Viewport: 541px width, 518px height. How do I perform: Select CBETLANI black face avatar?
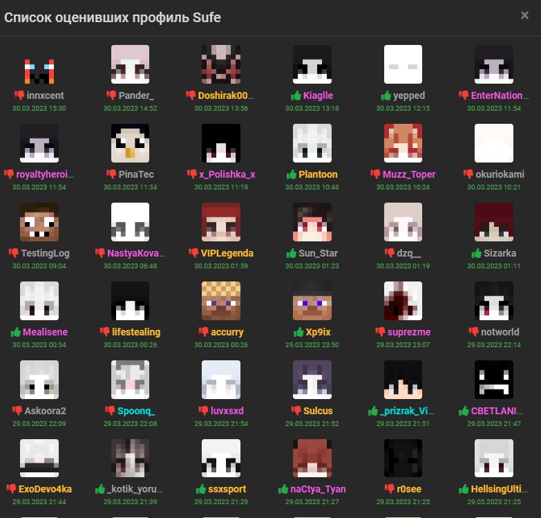tap(493, 380)
